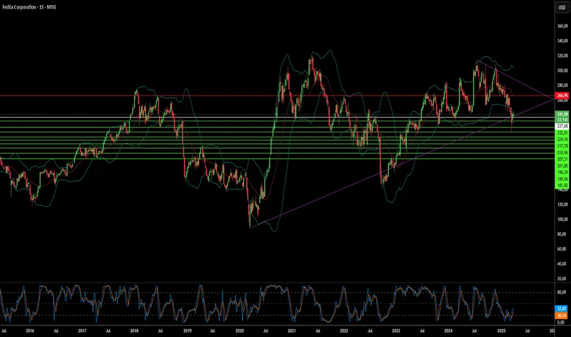Open the USD currency selector
Image resolution: width=571 pixels, height=337 pixels.
pyautogui.click(x=562, y=7)
